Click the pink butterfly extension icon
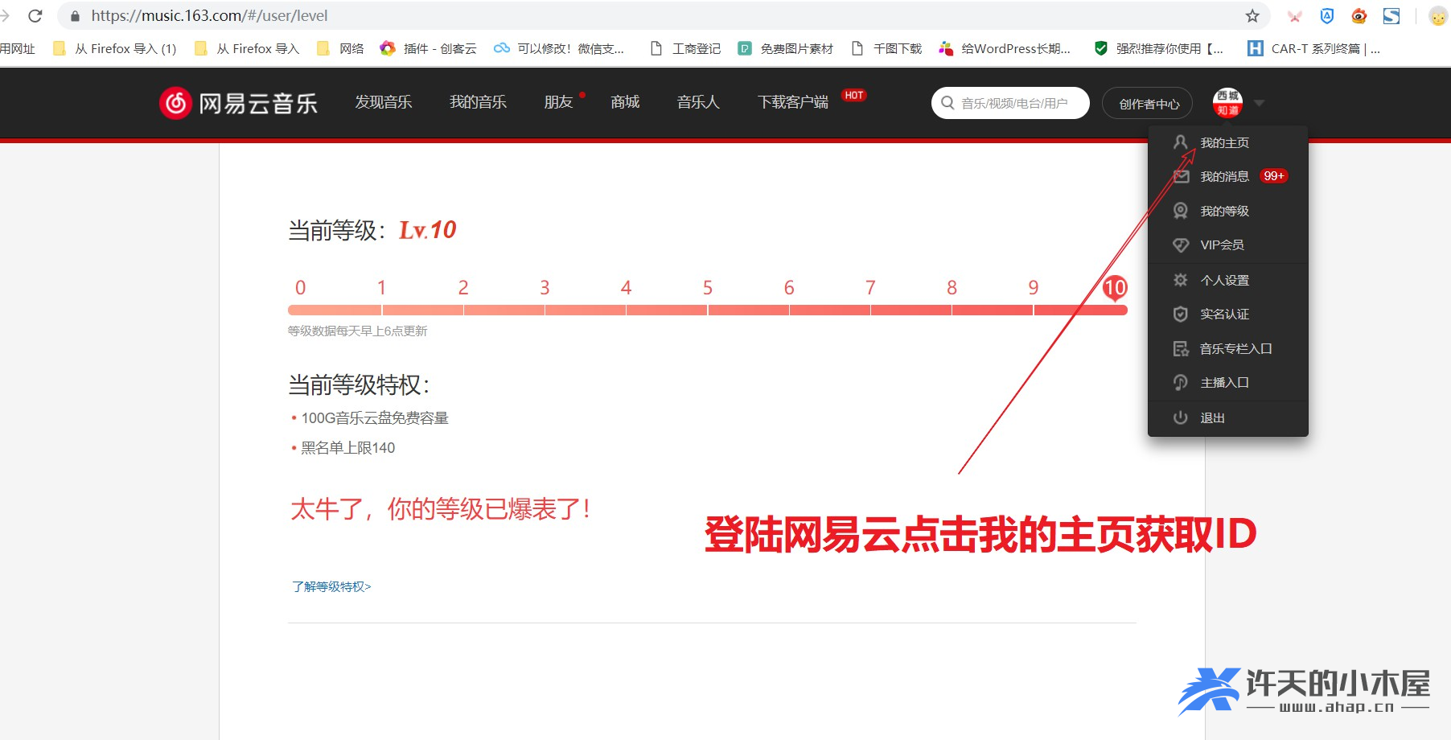 (x=1294, y=16)
